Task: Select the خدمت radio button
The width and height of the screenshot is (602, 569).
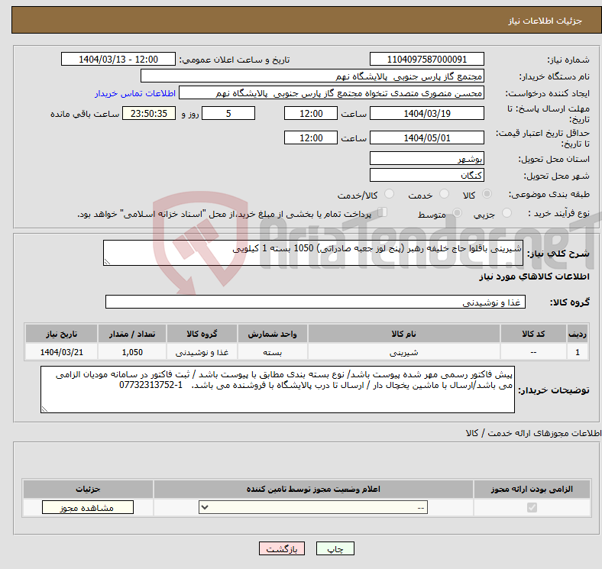Action: coord(444,194)
